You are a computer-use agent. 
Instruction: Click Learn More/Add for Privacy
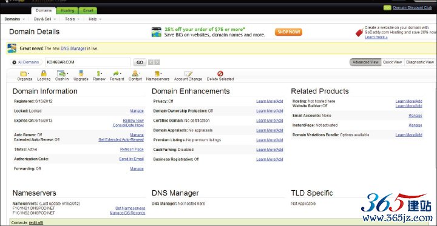(269, 101)
